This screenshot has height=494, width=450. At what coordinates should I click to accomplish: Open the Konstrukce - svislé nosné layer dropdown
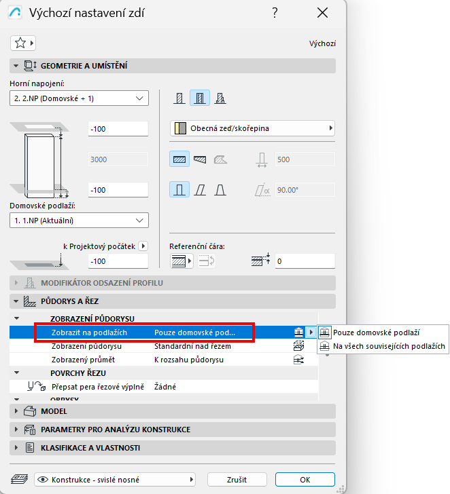pyautogui.click(x=115, y=480)
